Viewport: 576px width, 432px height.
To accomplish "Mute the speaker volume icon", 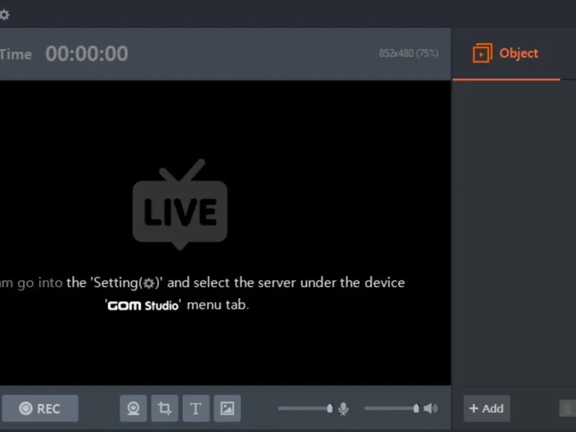I will pos(431,408).
